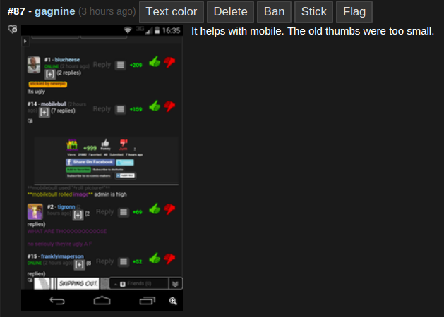Expand replies on franklyimaperson's comment

(80, 264)
